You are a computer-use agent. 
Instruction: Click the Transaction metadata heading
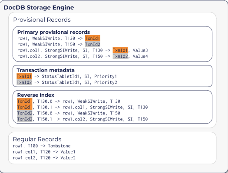46,70
